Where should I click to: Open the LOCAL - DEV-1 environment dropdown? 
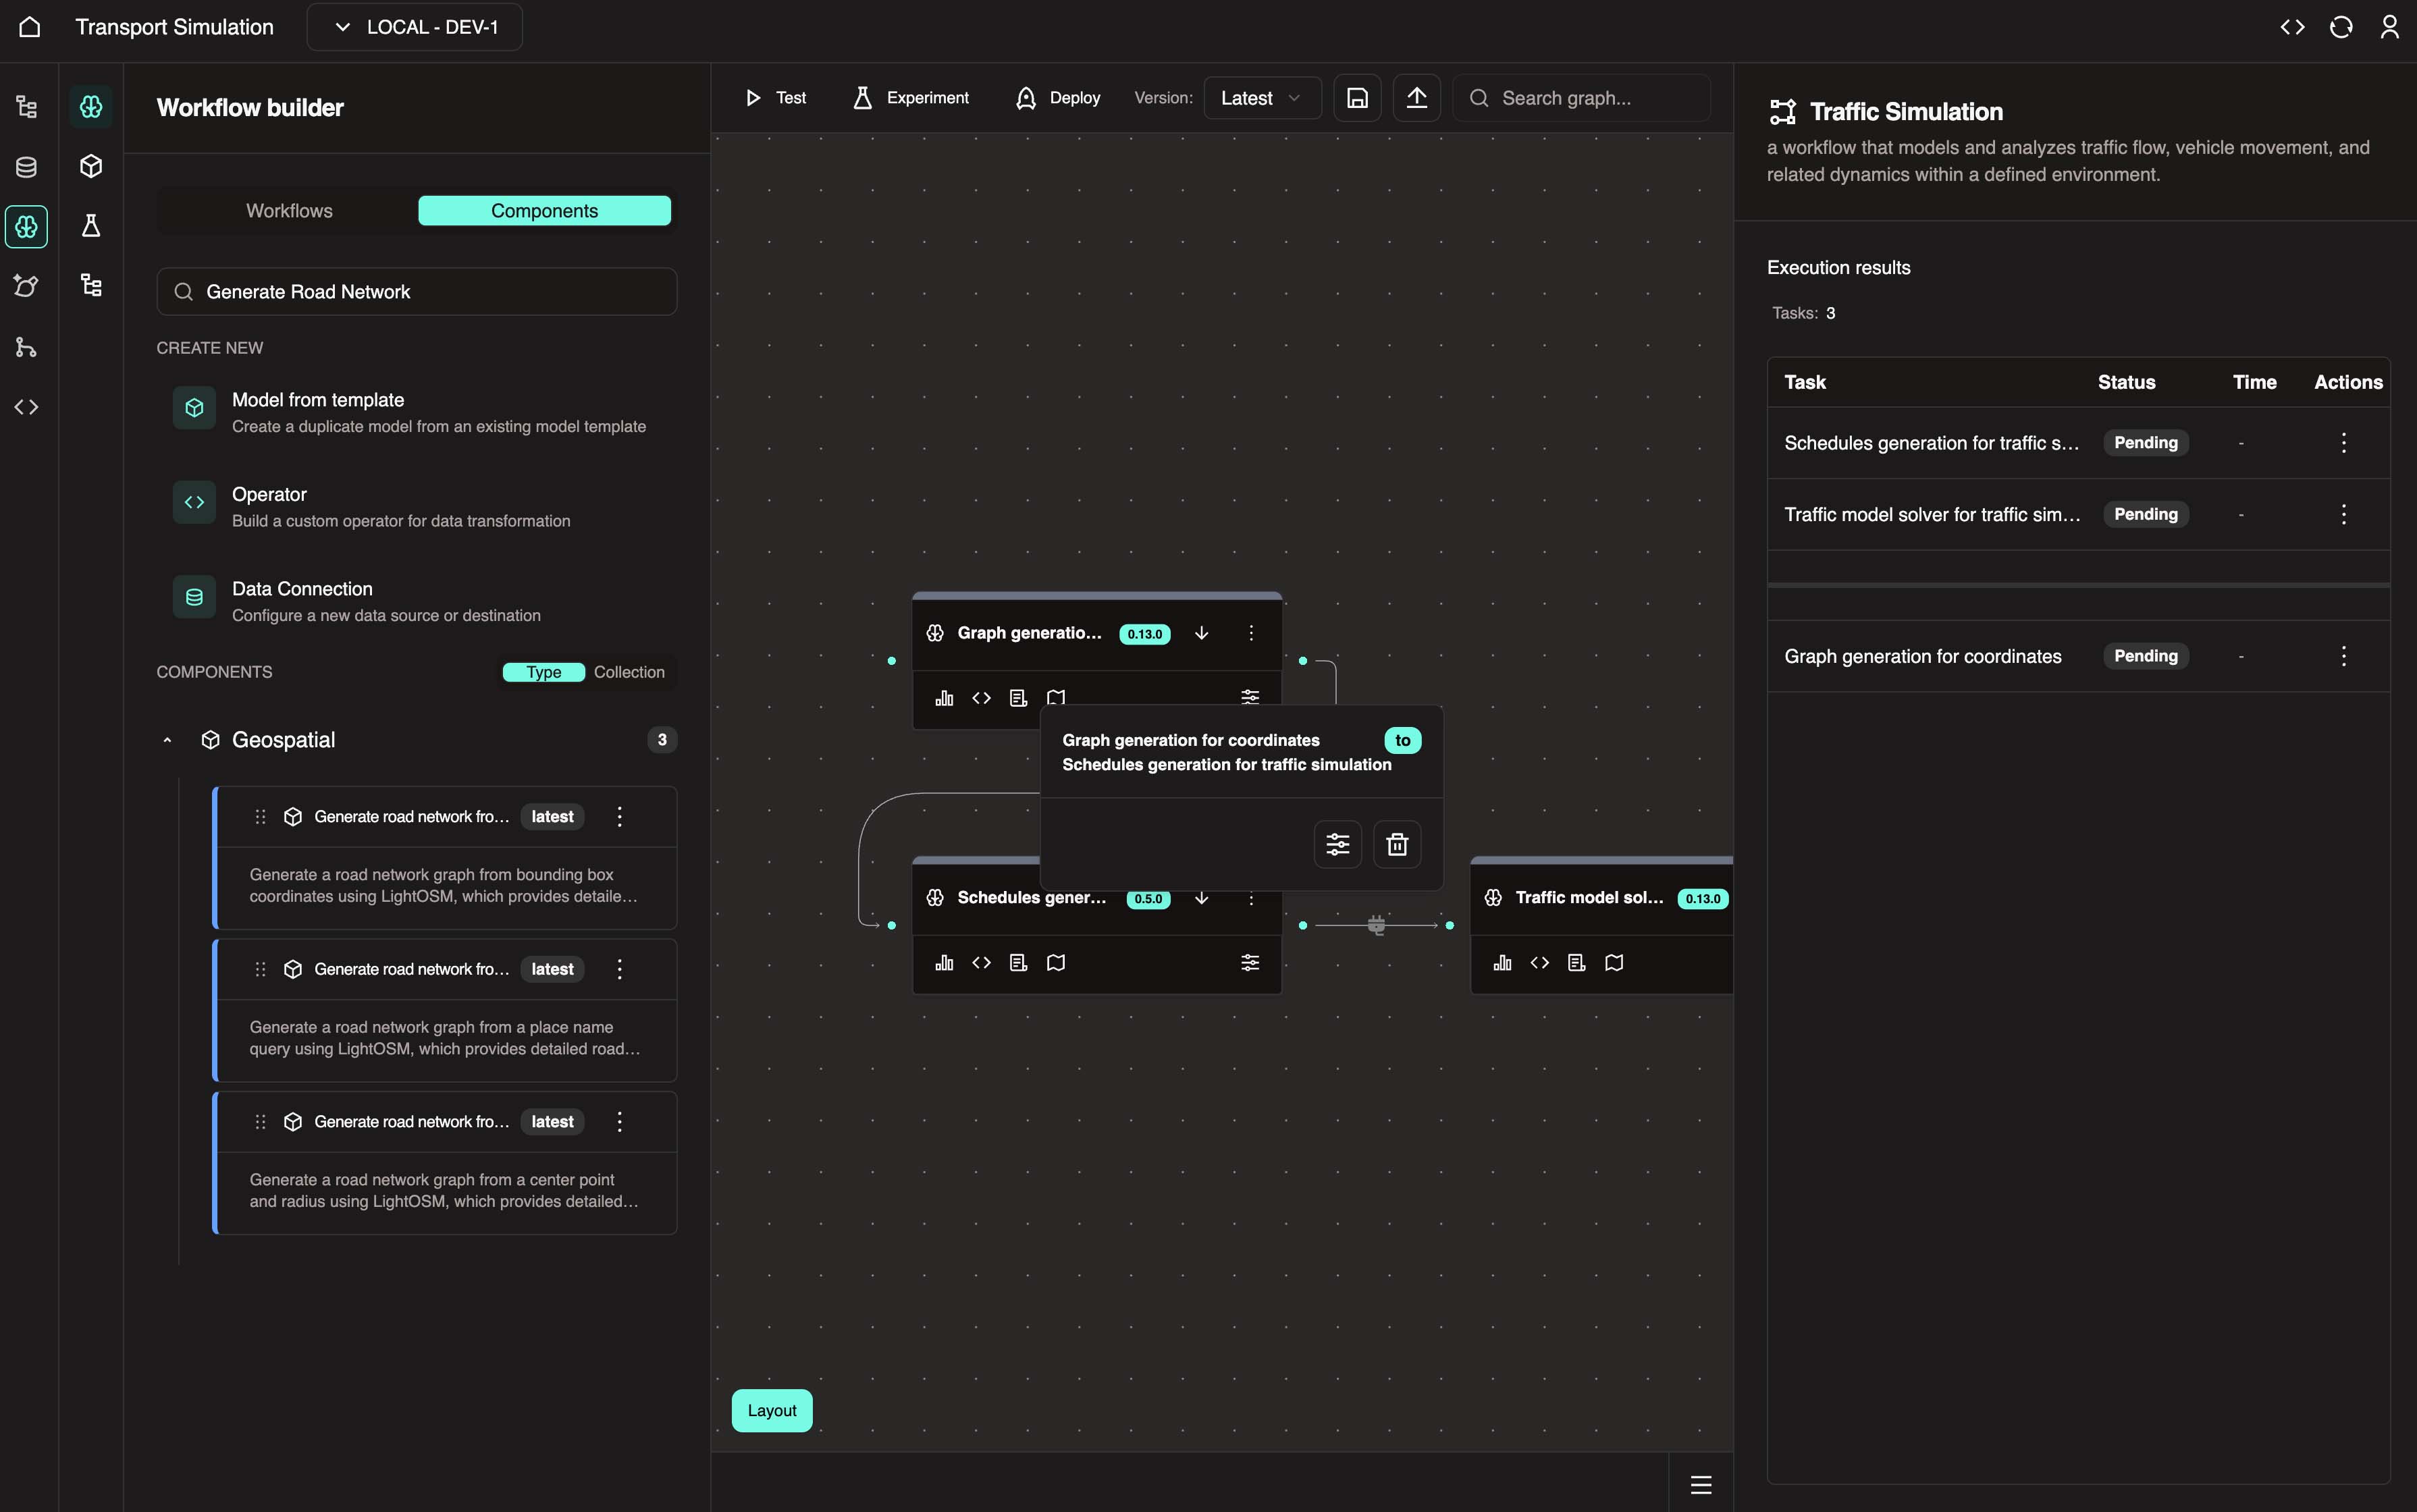coord(415,27)
